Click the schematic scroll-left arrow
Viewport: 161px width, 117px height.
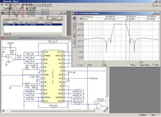point(3,111)
